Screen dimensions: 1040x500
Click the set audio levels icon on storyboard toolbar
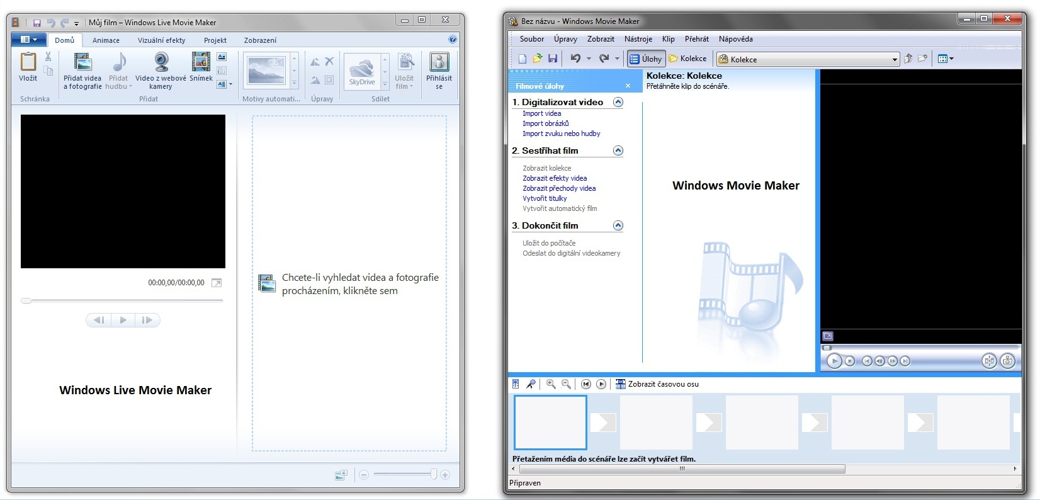(x=516, y=384)
